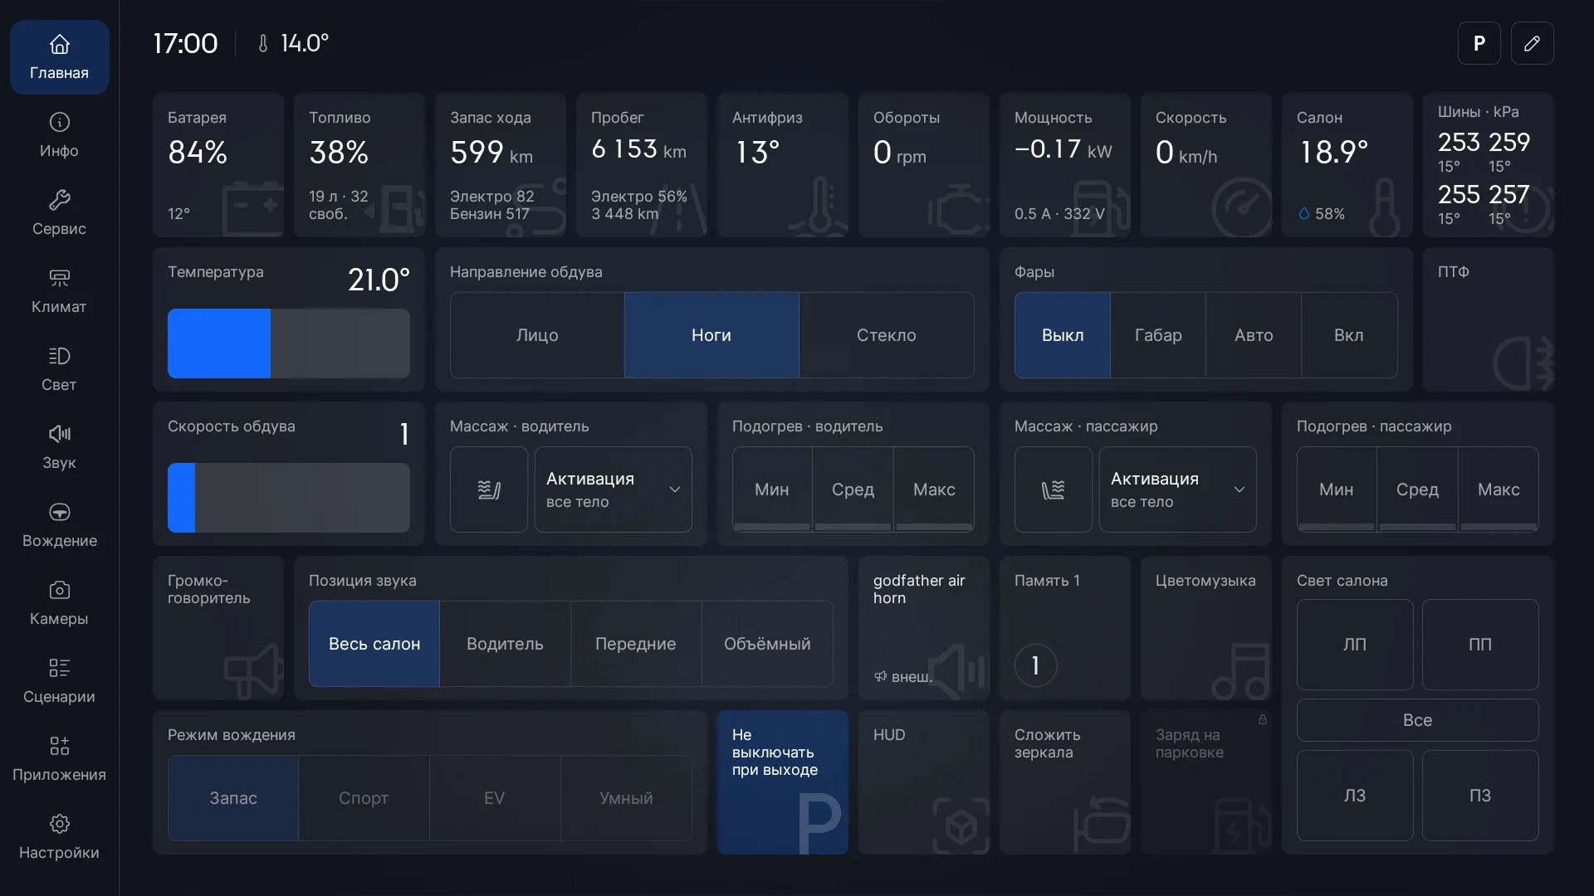Screen dimensions: 1594x896
Task: Open the Сервис wrench icon
Action: (59, 213)
